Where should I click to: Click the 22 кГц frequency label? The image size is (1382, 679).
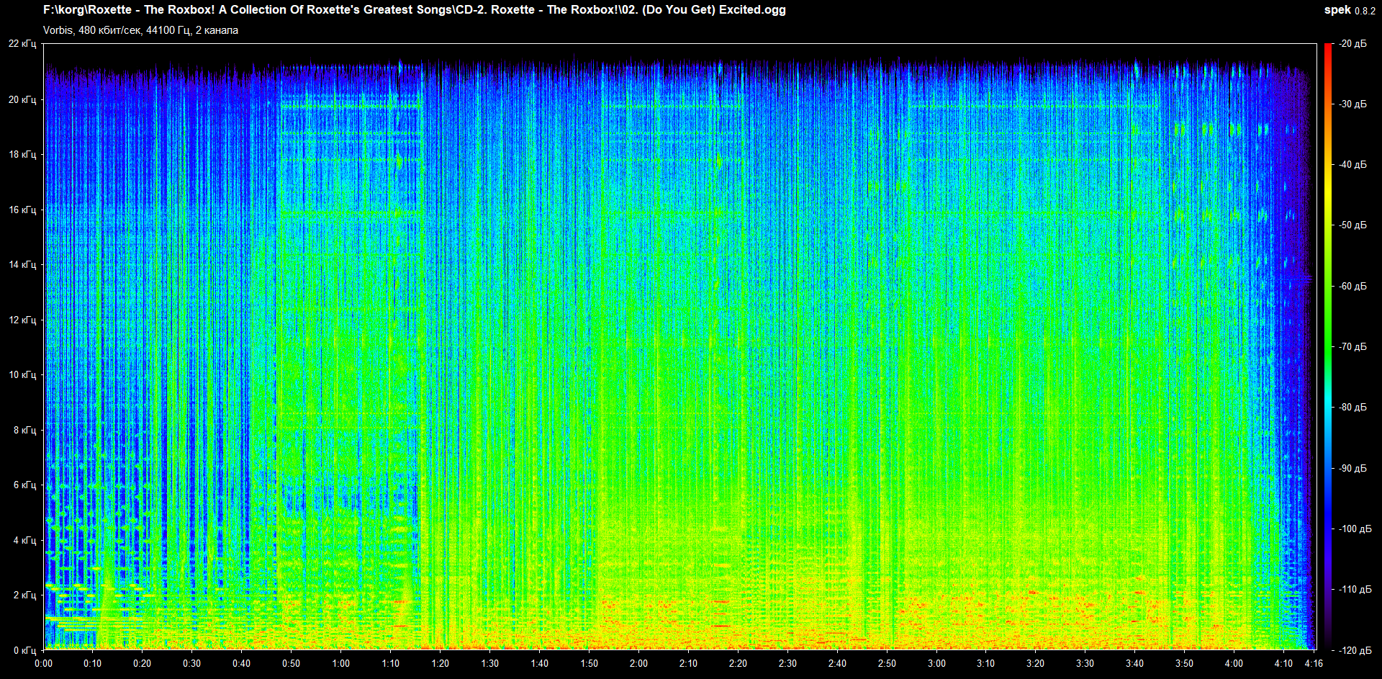[x=22, y=44]
